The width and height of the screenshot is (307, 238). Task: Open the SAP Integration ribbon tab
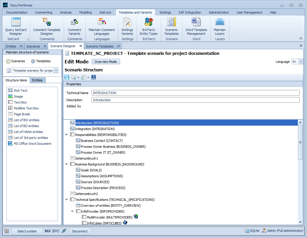pos(190,12)
